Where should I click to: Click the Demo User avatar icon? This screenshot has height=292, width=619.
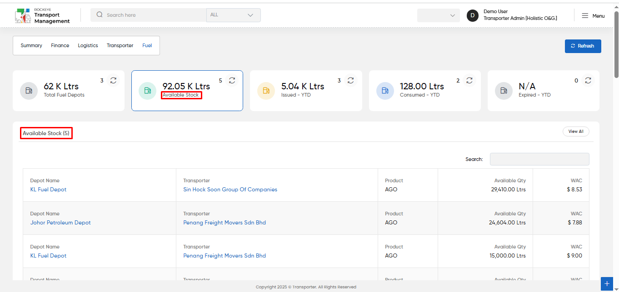[473, 15]
